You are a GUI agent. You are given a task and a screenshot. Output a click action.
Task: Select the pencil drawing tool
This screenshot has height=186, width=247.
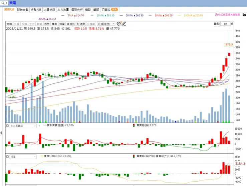pos(124,24)
